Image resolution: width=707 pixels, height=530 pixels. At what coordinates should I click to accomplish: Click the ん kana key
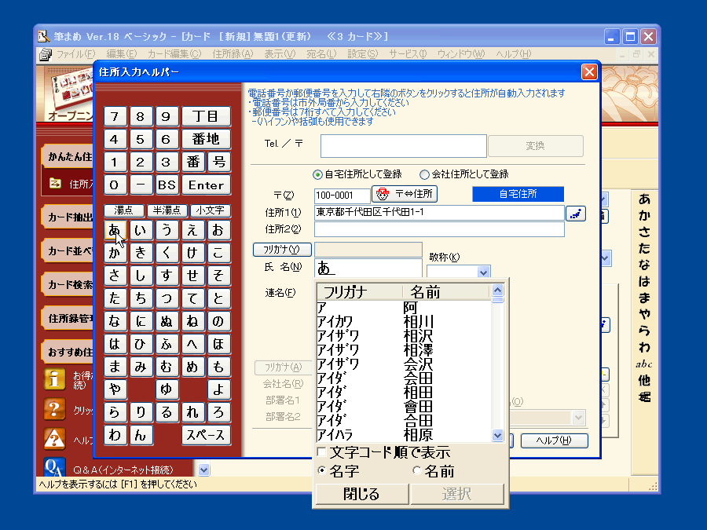click(x=141, y=435)
